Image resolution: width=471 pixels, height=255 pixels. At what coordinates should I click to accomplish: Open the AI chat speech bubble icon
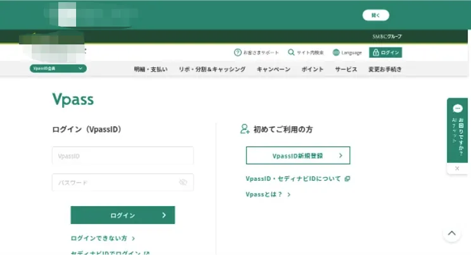click(x=458, y=108)
